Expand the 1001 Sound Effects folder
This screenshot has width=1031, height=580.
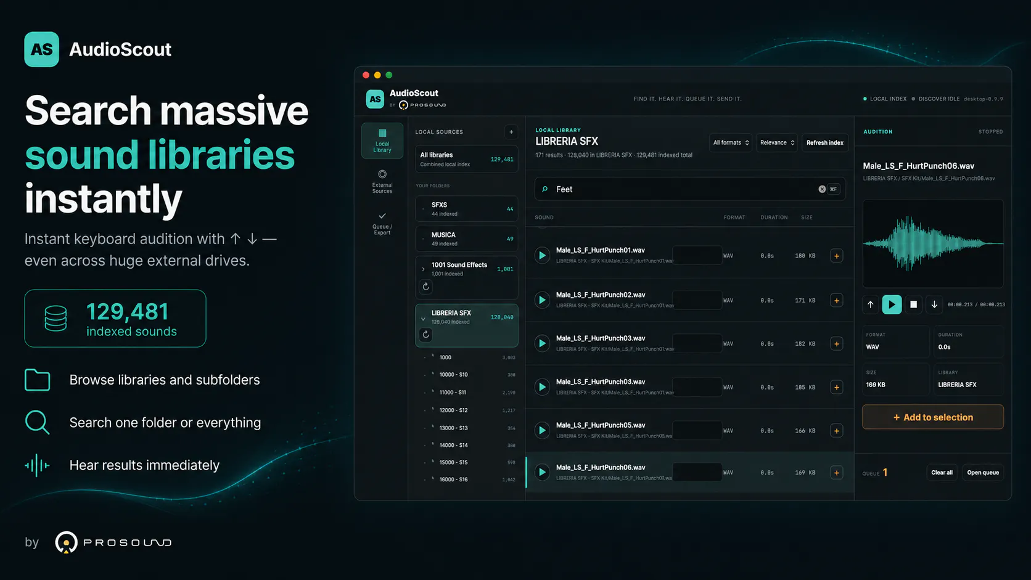[x=423, y=269]
